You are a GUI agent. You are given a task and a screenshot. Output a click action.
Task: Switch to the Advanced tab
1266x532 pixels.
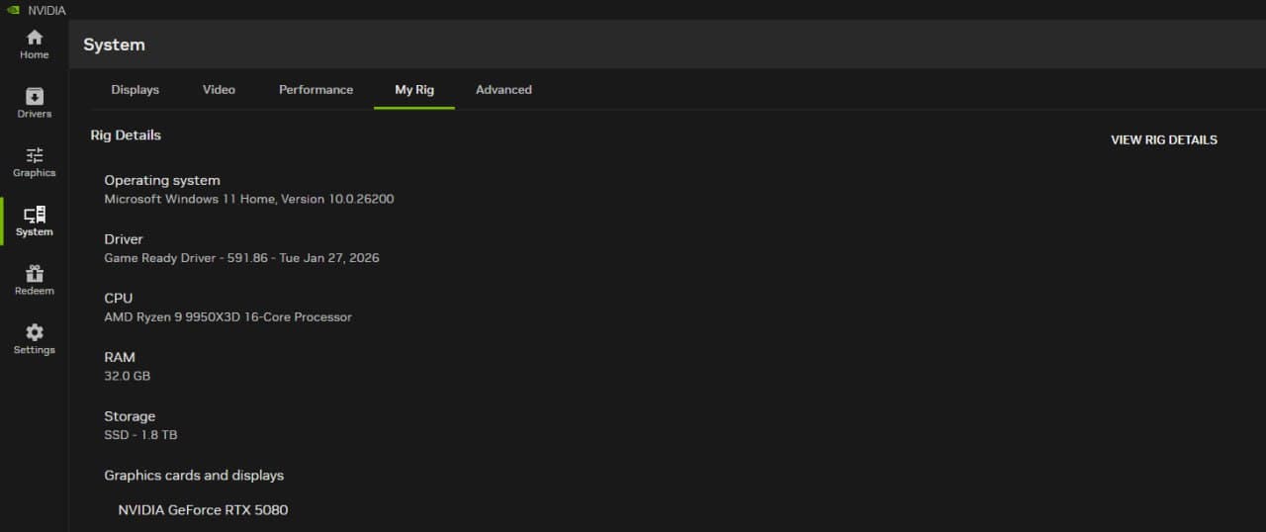click(x=503, y=89)
